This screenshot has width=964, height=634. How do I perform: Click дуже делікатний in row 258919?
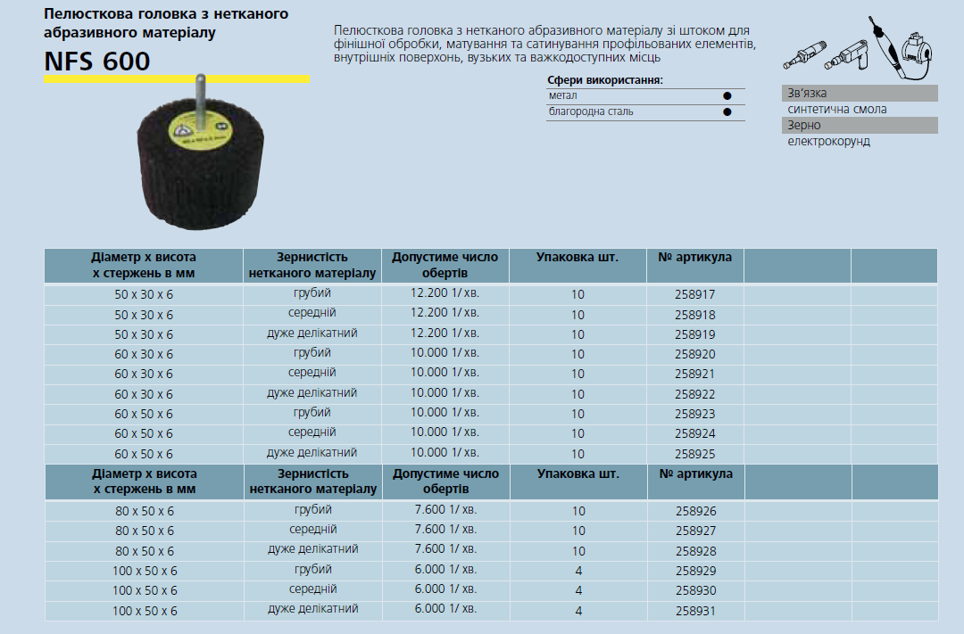[312, 333]
